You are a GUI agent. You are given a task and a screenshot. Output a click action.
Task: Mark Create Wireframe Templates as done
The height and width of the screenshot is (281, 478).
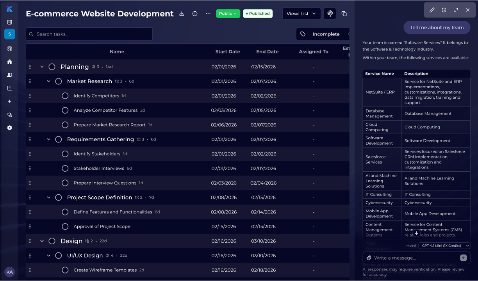click(65, 270)
